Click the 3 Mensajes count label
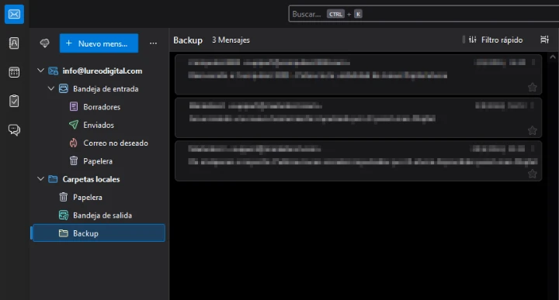This screenshot has height=300, width=559. coord(231,40)
